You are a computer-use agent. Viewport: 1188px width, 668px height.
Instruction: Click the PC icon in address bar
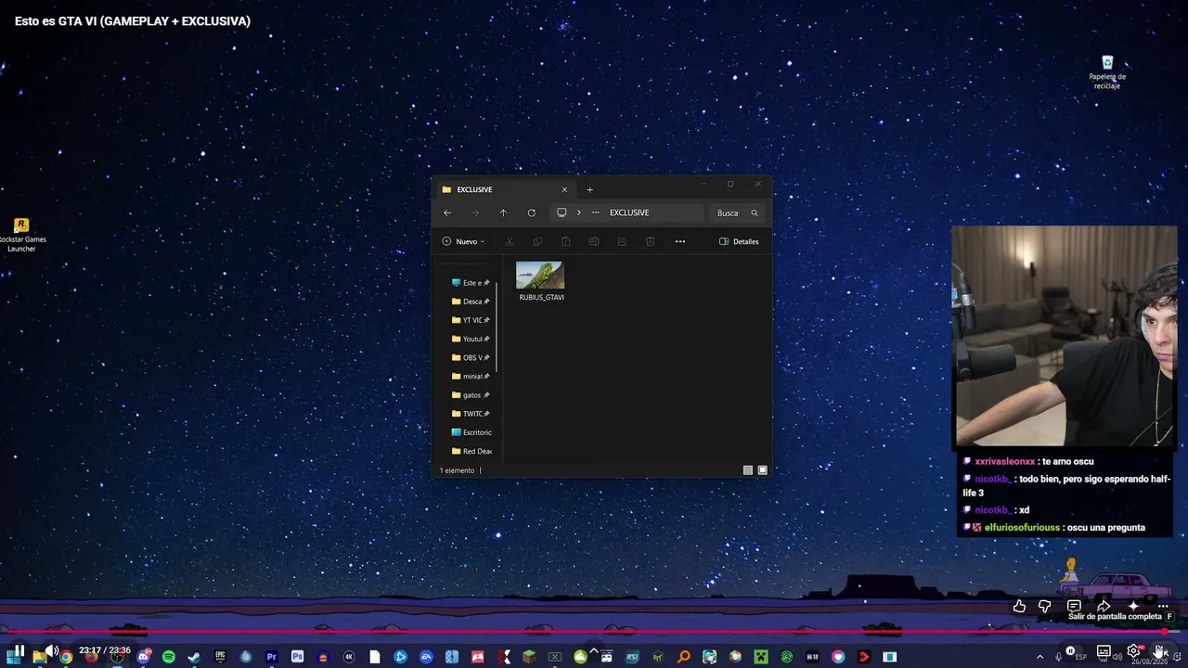[562, 212]
